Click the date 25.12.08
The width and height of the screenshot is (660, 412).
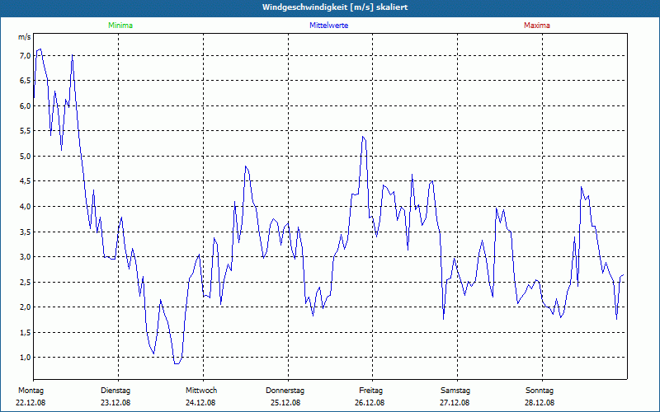click(x=285, y=403)
